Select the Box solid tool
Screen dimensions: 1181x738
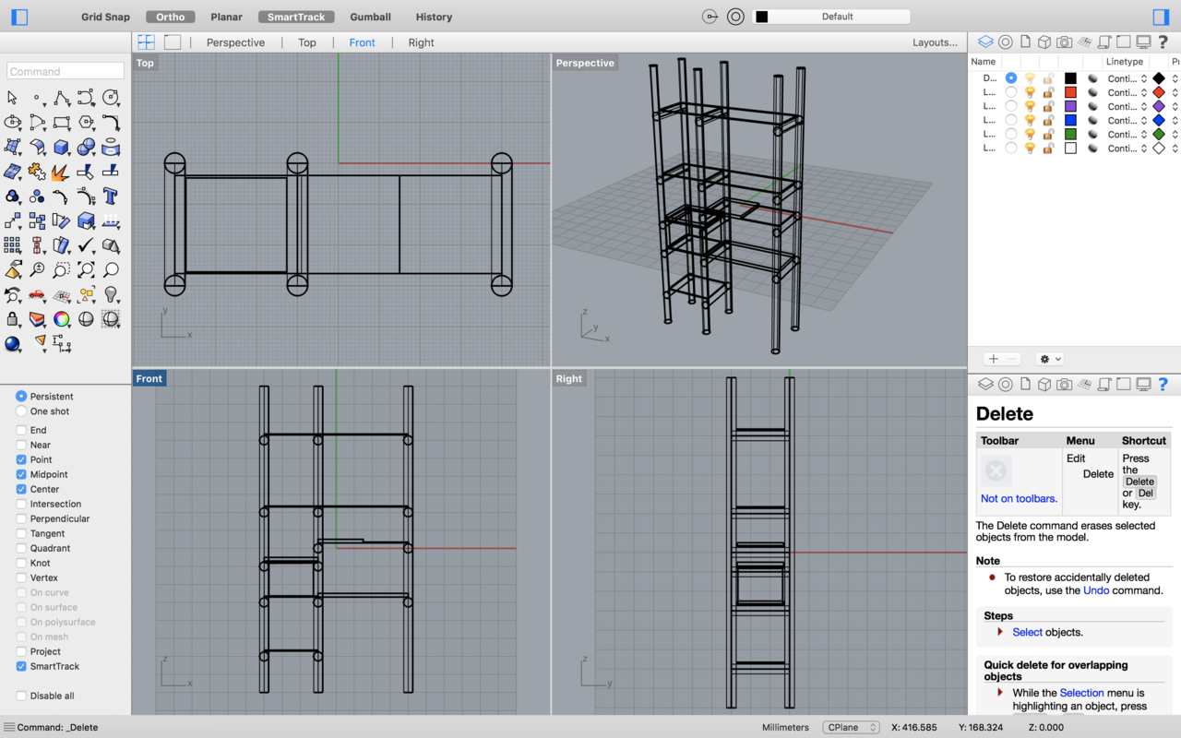click(62, 147)
